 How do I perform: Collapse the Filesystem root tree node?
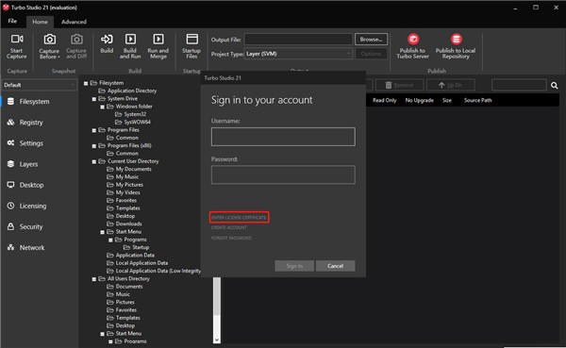[x=86, y=83]
